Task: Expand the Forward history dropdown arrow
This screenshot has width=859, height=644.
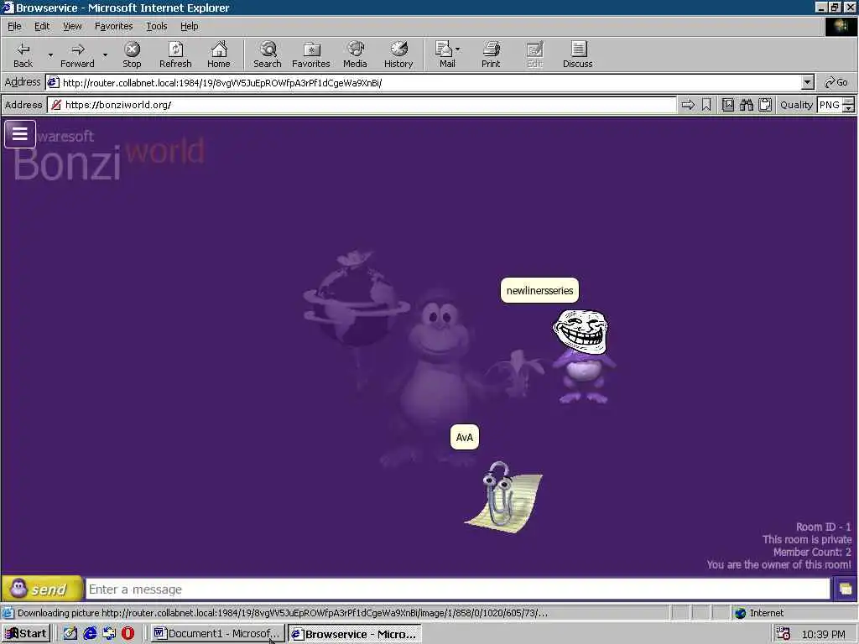Action: click(105, 55)
